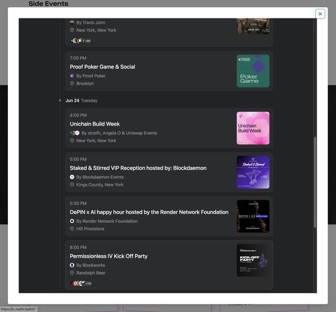This screenshot has height=312, width=336.
Task: Click the '7:00 PM' time label
Action: coord(78,58)
